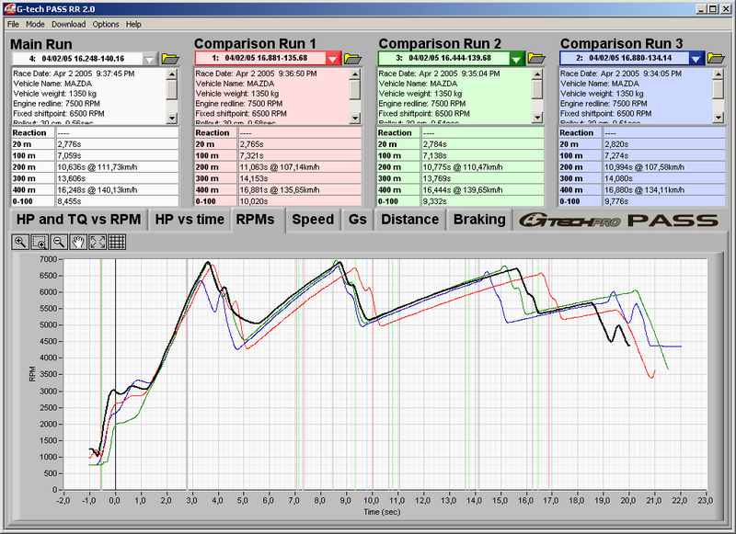Click Main Run 400 m value 16,248s
Image resolution: width=736 pixels, height=534 pixels.
118,190
